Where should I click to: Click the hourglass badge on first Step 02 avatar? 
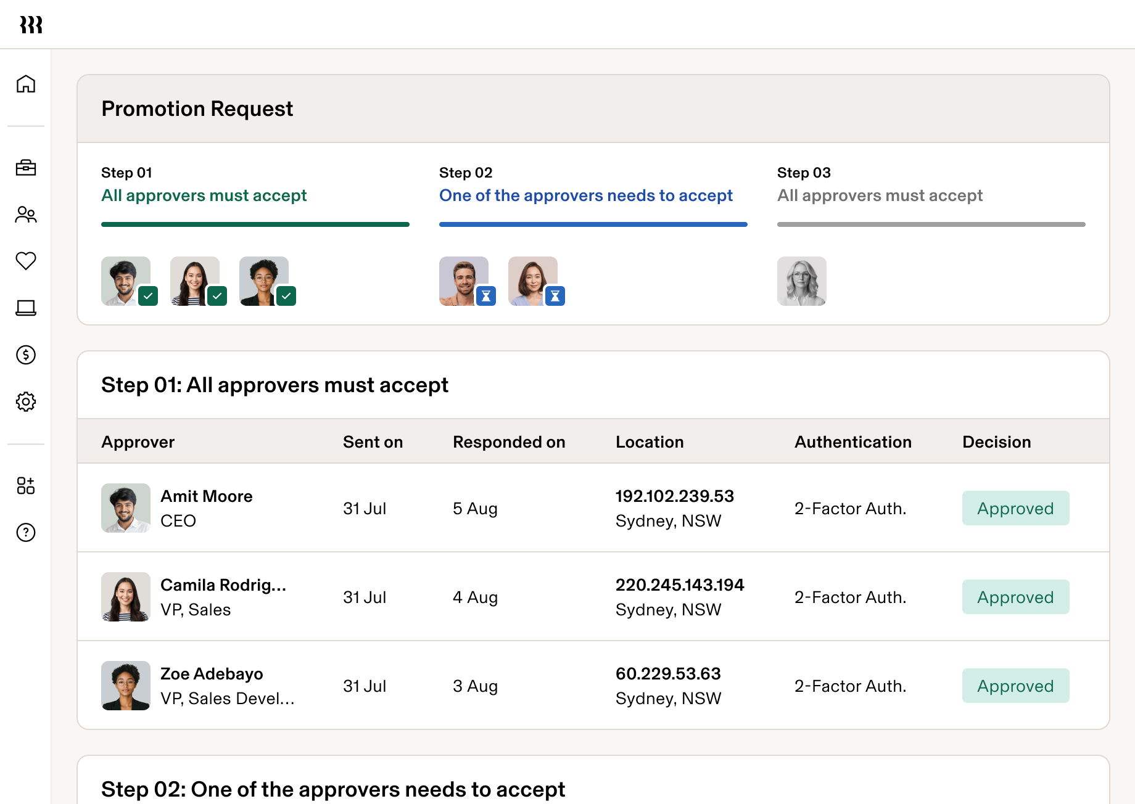(486, 296)
